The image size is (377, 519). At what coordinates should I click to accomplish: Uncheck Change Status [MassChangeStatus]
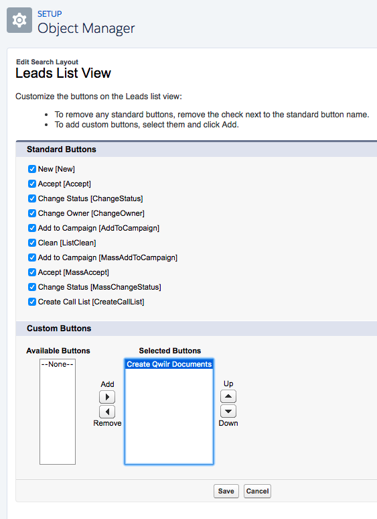click(32, 287)
